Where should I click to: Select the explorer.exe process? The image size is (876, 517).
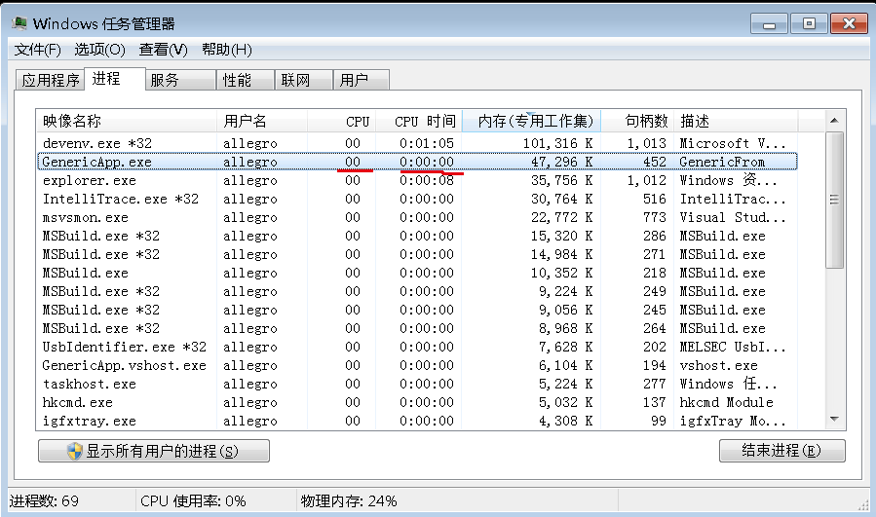pos(417,180)
